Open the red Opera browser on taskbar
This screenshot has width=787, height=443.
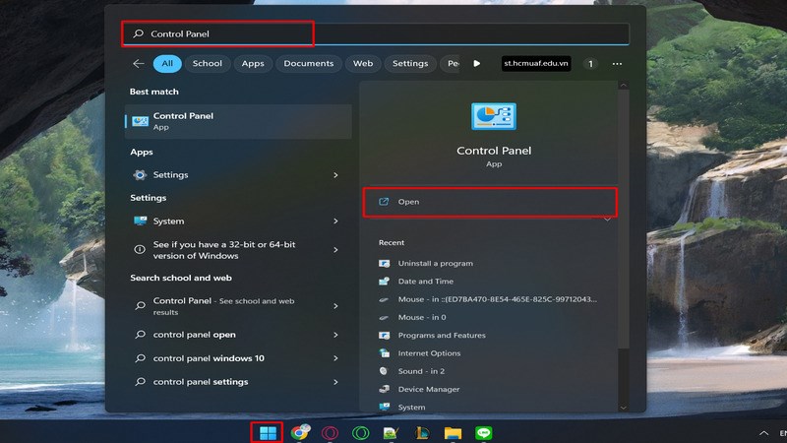[x=330, y=432]
